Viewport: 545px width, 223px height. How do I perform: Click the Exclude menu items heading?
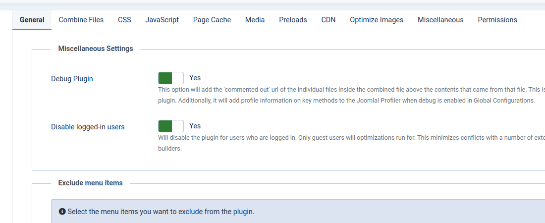point(90,183)
